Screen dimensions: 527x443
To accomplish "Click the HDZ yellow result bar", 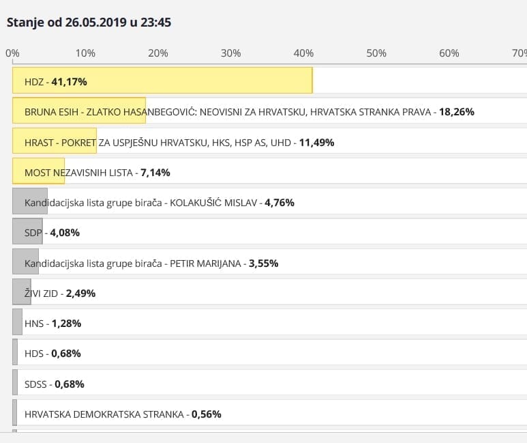I will pyautogui.click(x=162, y=81).
